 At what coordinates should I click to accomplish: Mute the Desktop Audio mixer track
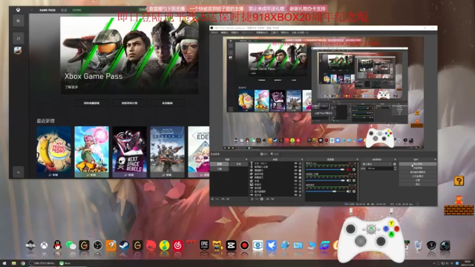pyautogui.click(x=349, y=191)
